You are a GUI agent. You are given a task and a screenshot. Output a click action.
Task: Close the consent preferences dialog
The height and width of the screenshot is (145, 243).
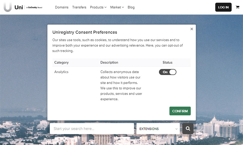[x=192, y=29]
